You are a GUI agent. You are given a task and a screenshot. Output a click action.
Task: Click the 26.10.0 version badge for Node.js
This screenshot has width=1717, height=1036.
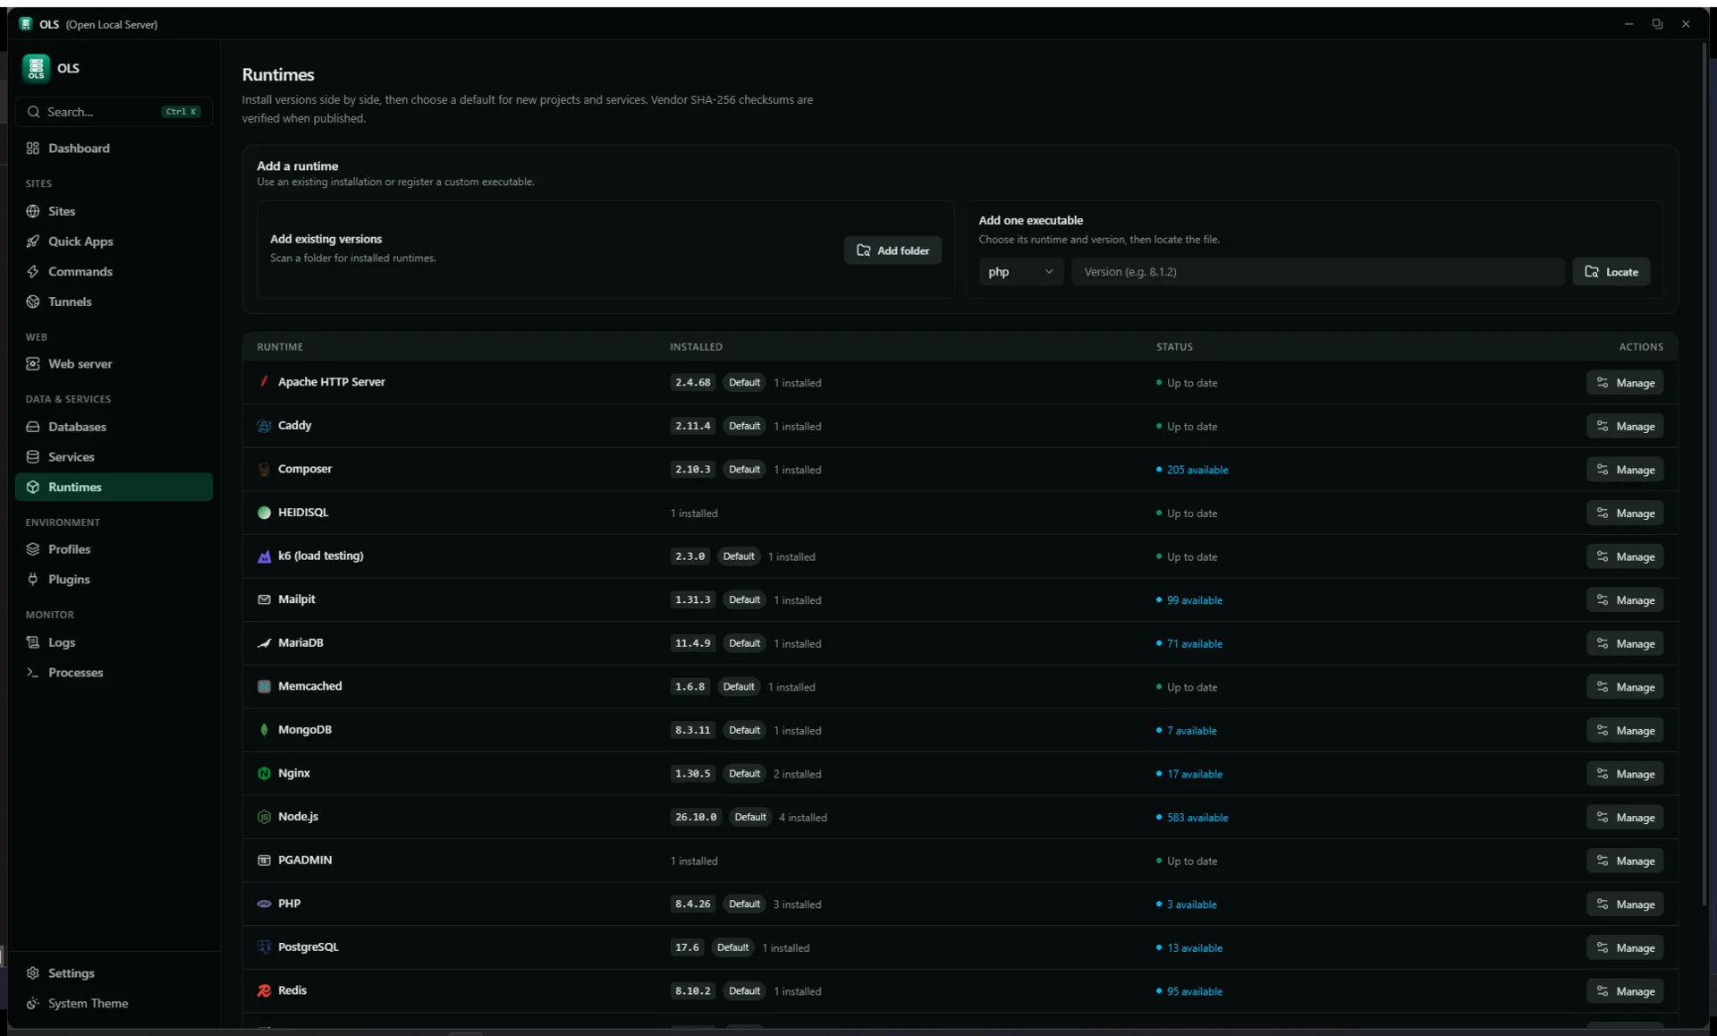696,818
